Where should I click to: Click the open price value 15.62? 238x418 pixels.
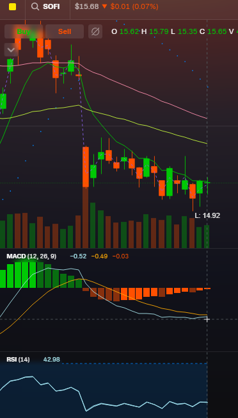(129, 31)
